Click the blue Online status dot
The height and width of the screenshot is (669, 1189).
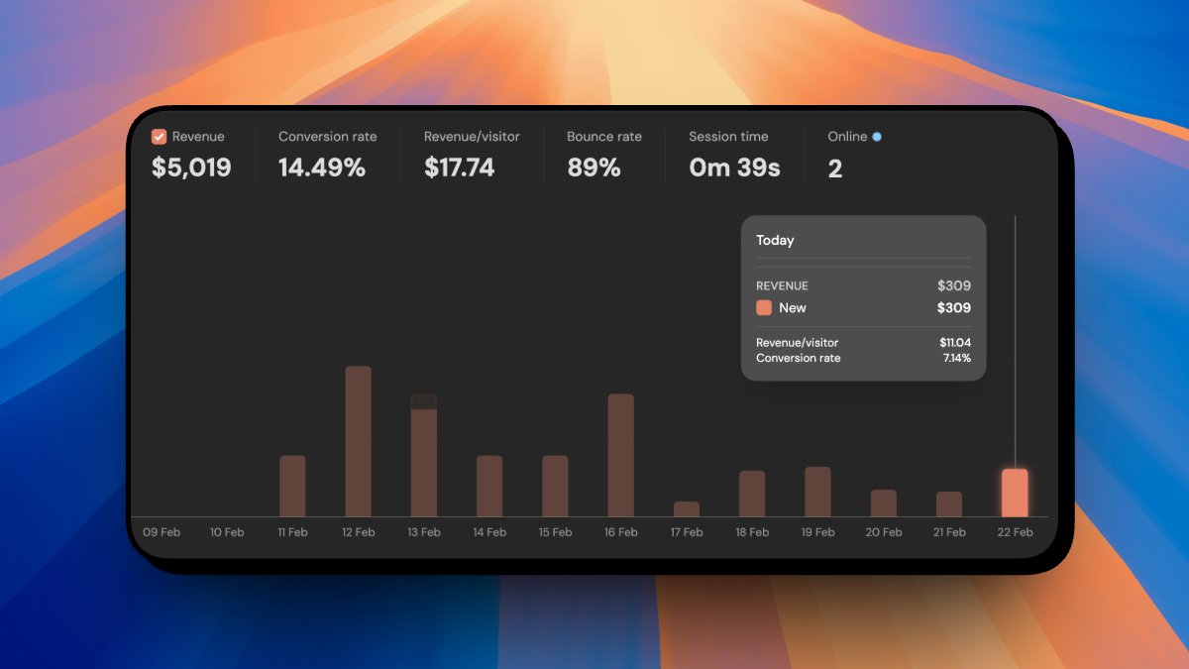[876, 136]
